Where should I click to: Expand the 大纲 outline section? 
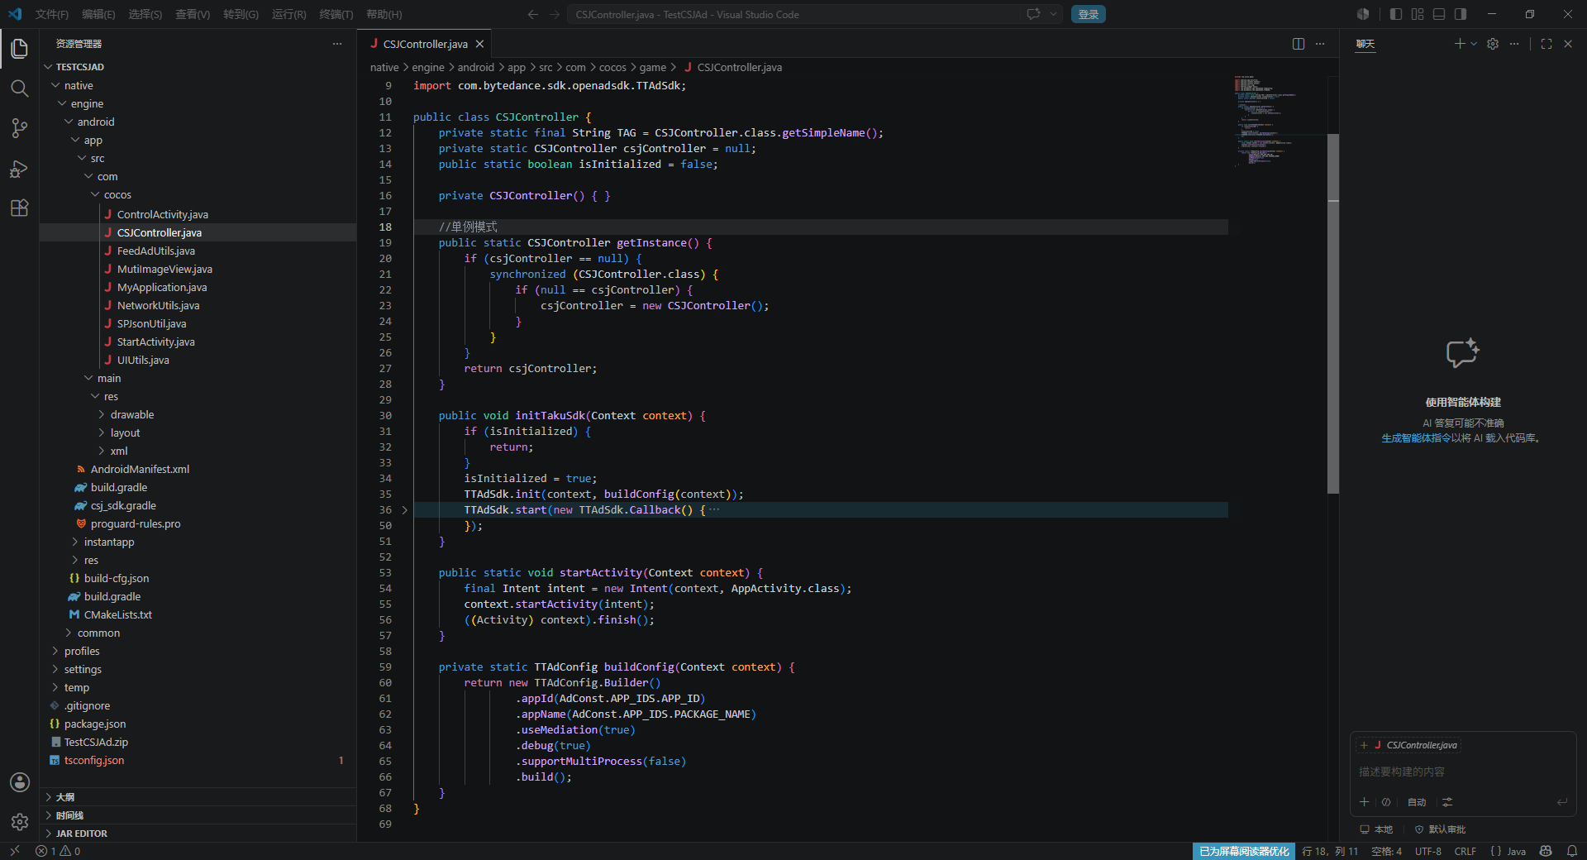coord(65,797)
